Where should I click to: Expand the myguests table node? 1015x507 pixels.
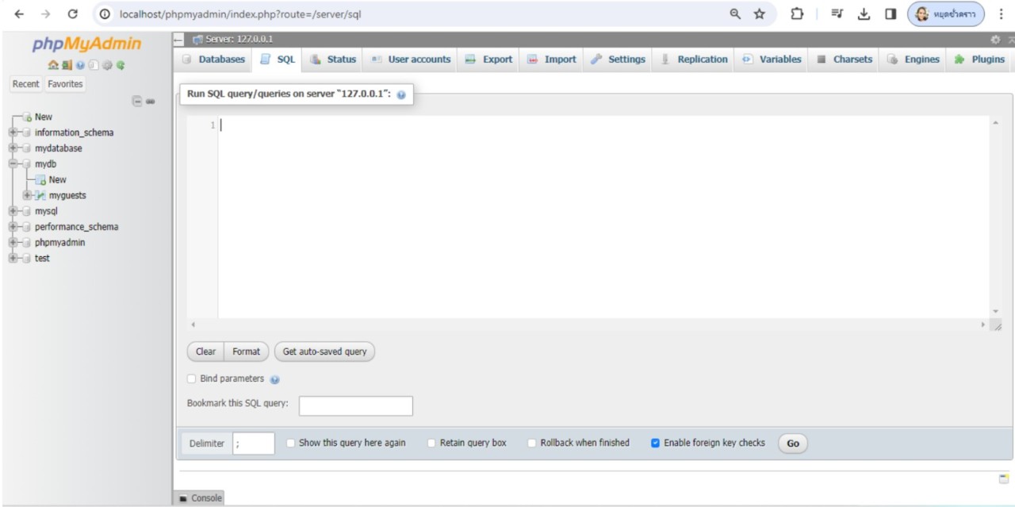point(28,195)
